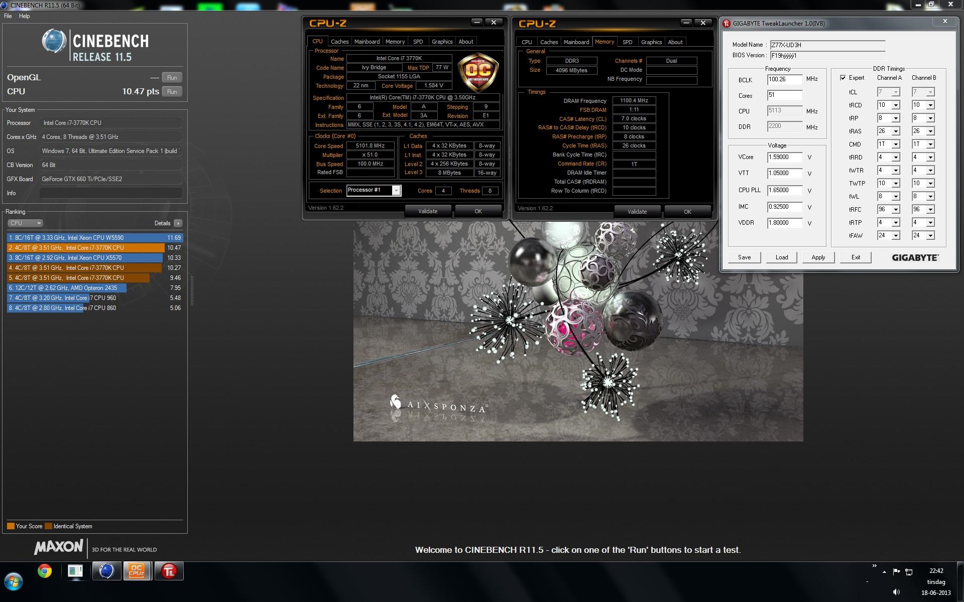Image resolution: width=964 pixels, height=602 pixels.
Task: Click Validate in the left CPU-Z window
Action: (x=428, y=211)
